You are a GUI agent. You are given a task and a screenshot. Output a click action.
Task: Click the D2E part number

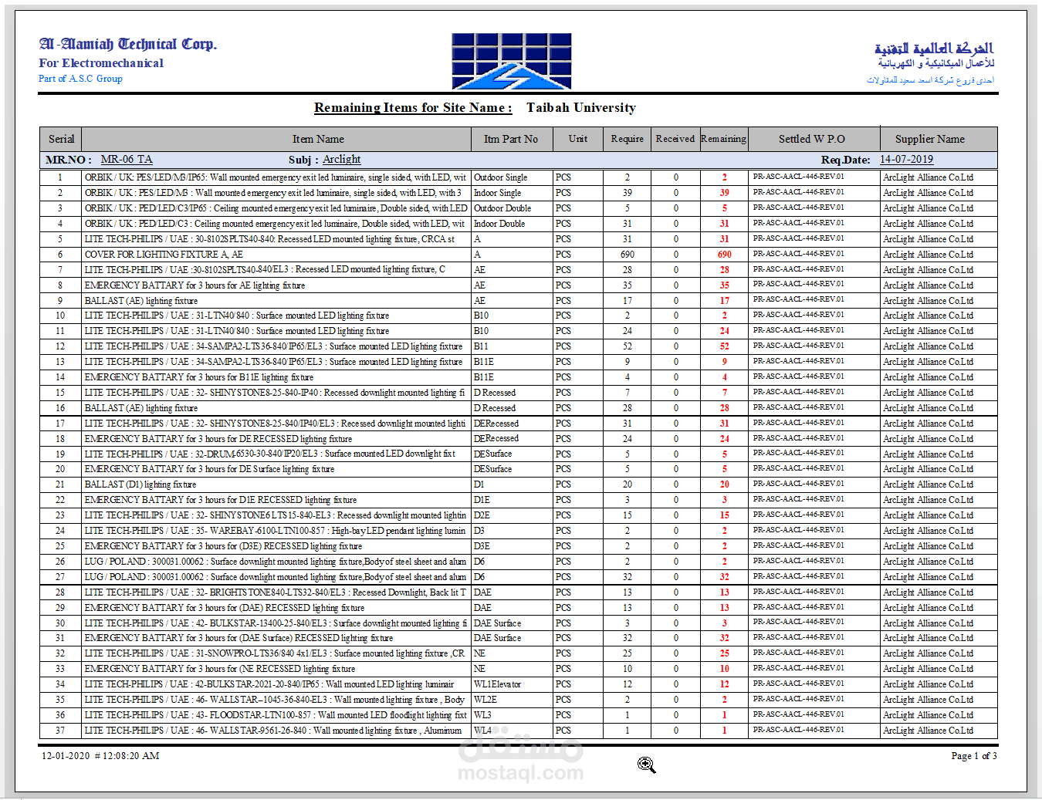pyautogui.click(x=482, y=515)
